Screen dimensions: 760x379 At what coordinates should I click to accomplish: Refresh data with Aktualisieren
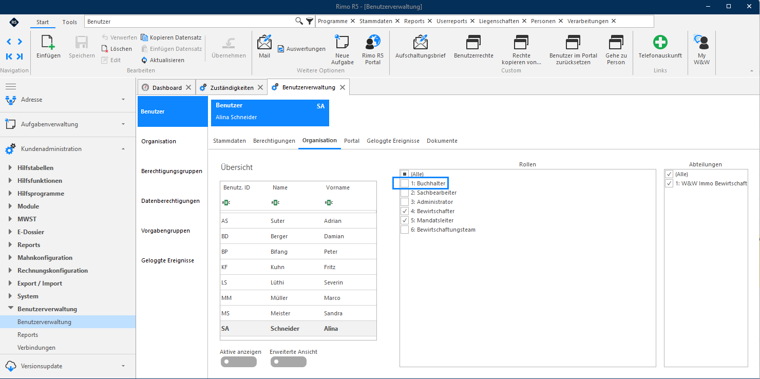pyautogui.click(x=162, y=60)
